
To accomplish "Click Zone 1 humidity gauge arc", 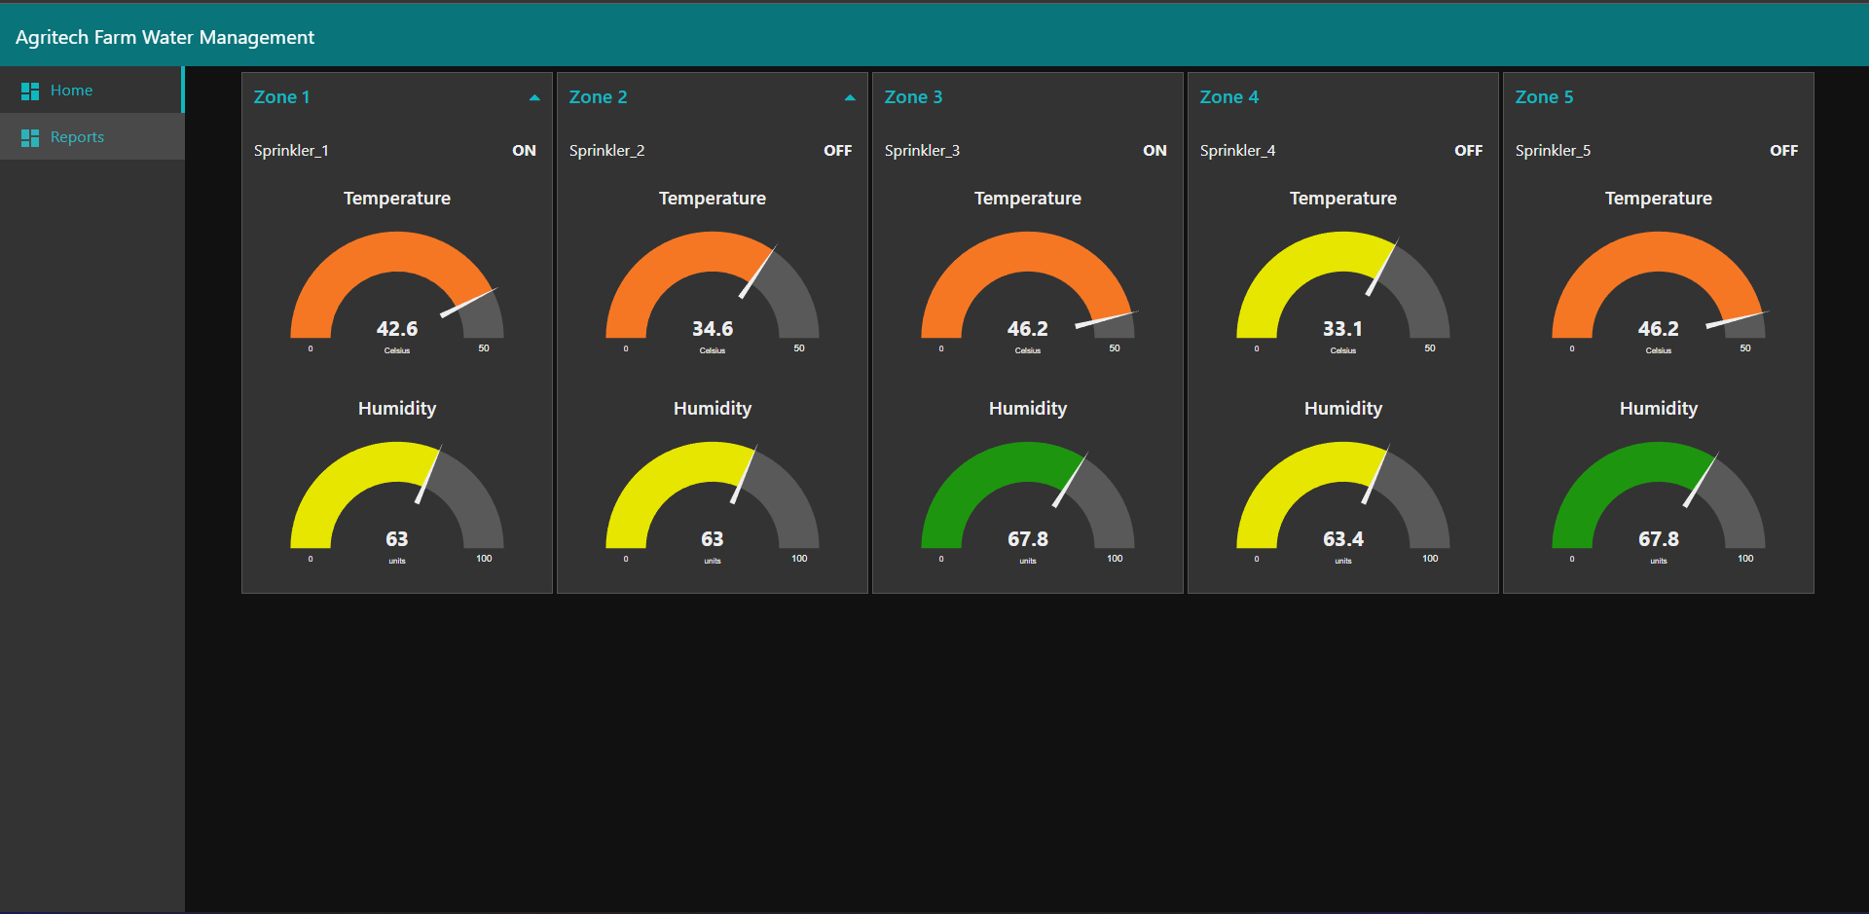I will tap(397, 461).
